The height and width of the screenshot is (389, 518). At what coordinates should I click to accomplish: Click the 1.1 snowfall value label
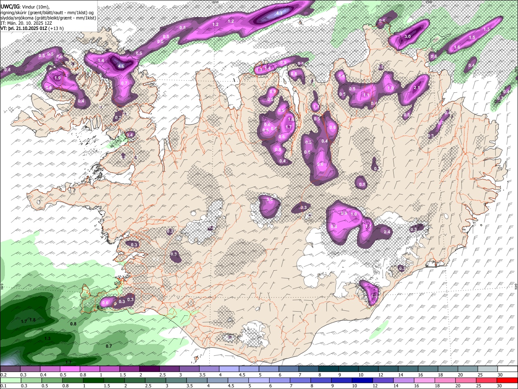coord(366,95)
